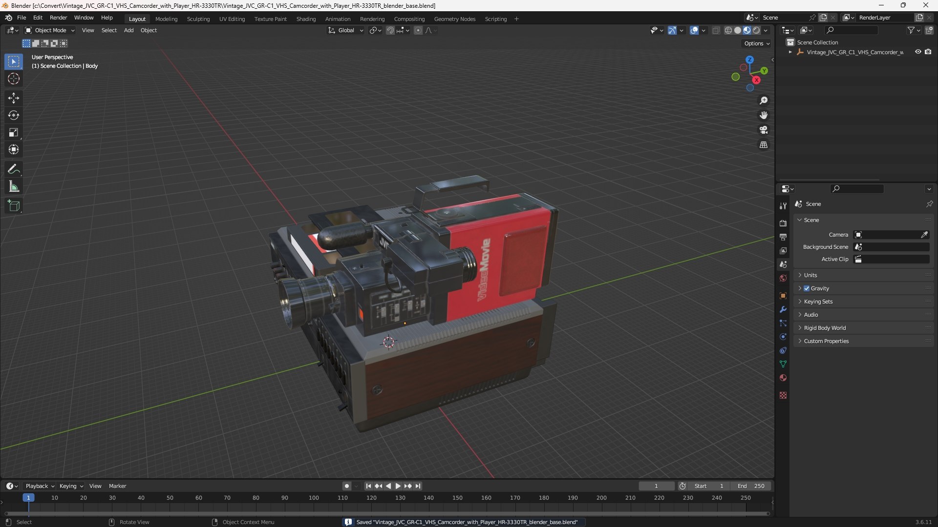938x527 pixels.
Task: Open the Material properties tab
Action: 783,378
